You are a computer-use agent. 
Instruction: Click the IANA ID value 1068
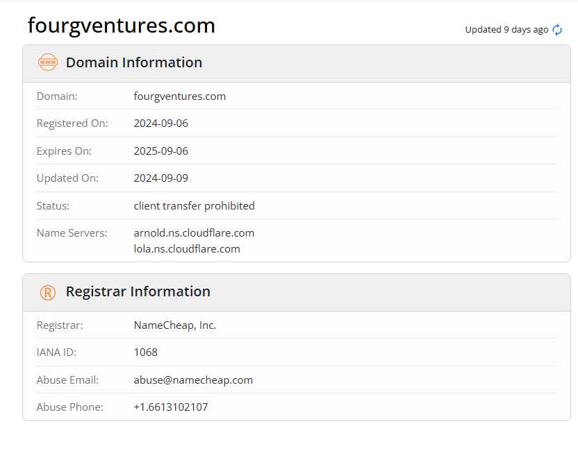[x=146, y=352]
